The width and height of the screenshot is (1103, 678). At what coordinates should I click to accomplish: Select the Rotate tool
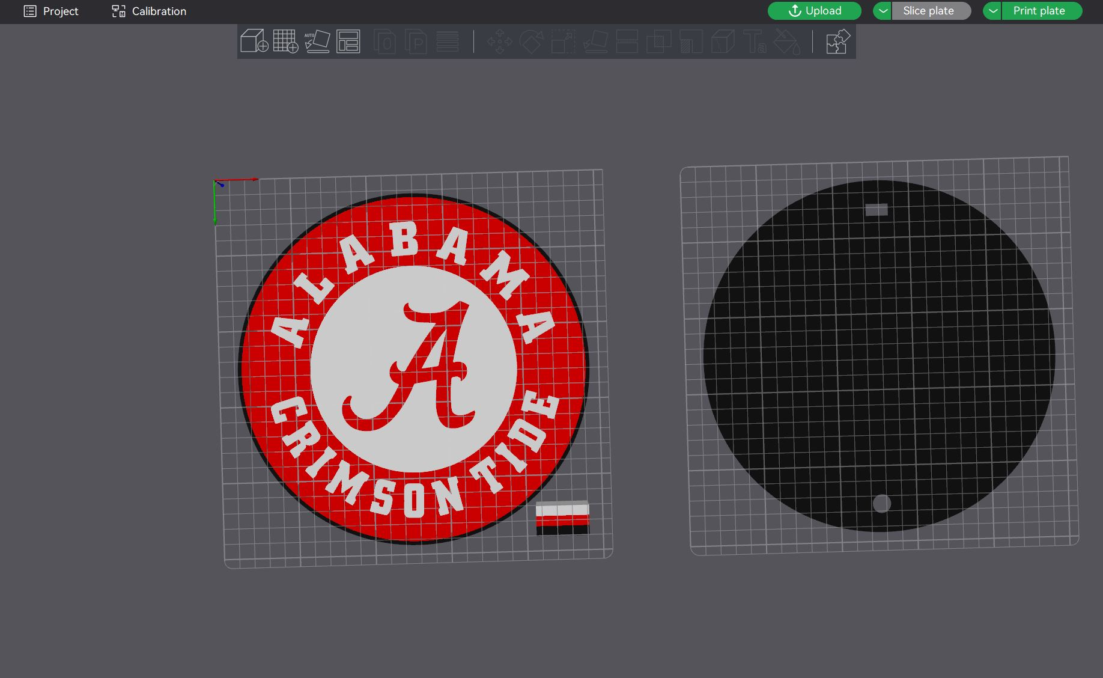[x=532, y=41]
